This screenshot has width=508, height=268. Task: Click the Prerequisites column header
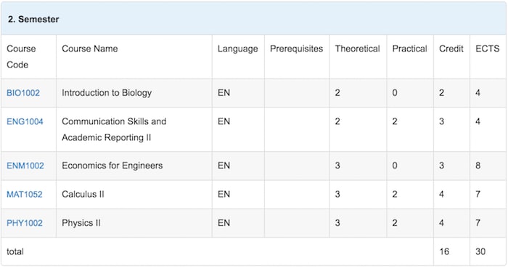pyautogui.click(x=296, y=49)
